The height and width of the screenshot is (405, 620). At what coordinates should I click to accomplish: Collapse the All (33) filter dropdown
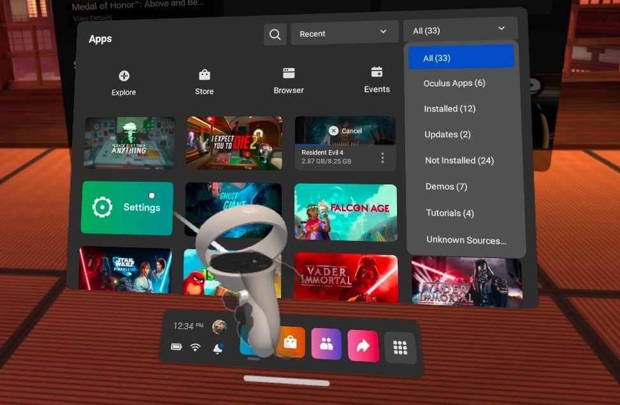coord(459,30)
